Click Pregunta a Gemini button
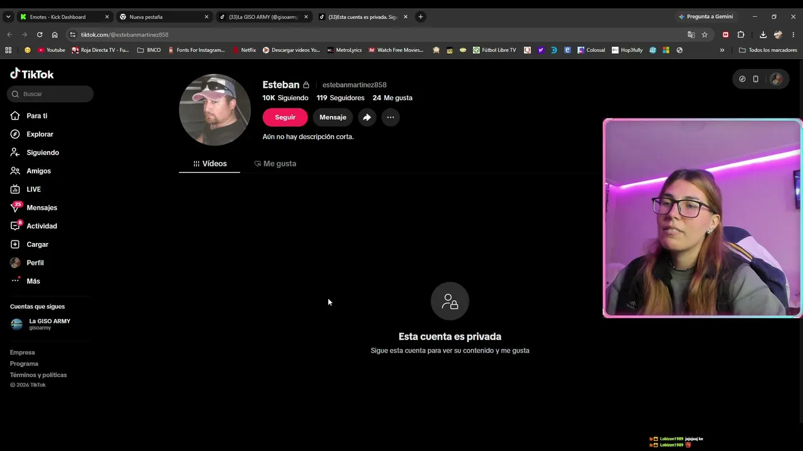The height and width of the screenshot is (451, 803). coord(706,17)
